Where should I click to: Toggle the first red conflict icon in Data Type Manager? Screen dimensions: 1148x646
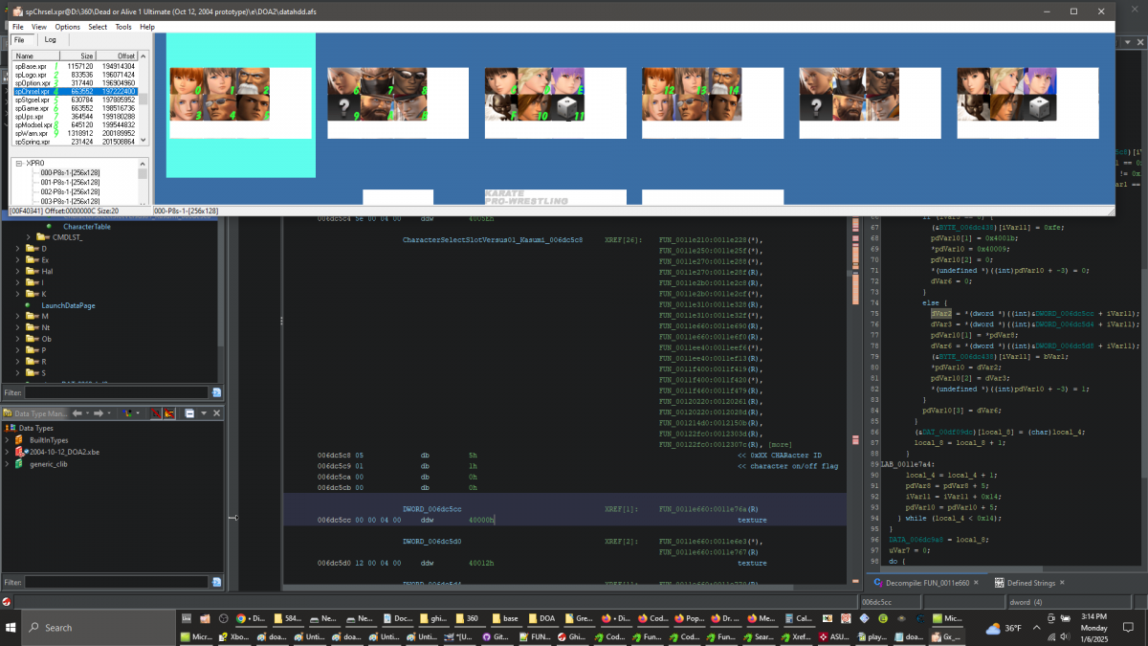[156, 413]
